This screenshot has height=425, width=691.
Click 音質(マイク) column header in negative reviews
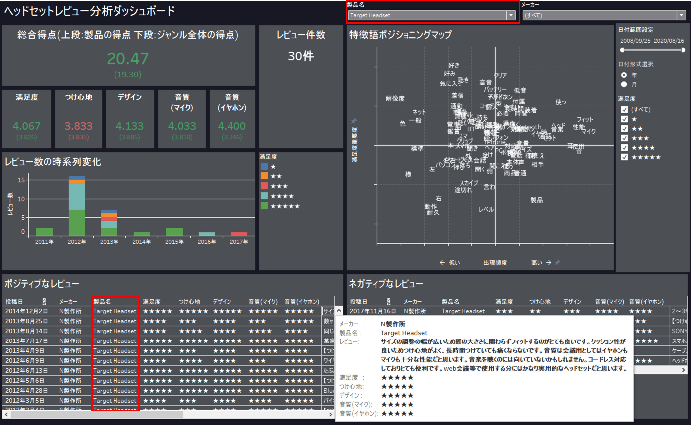coord(610,302)
